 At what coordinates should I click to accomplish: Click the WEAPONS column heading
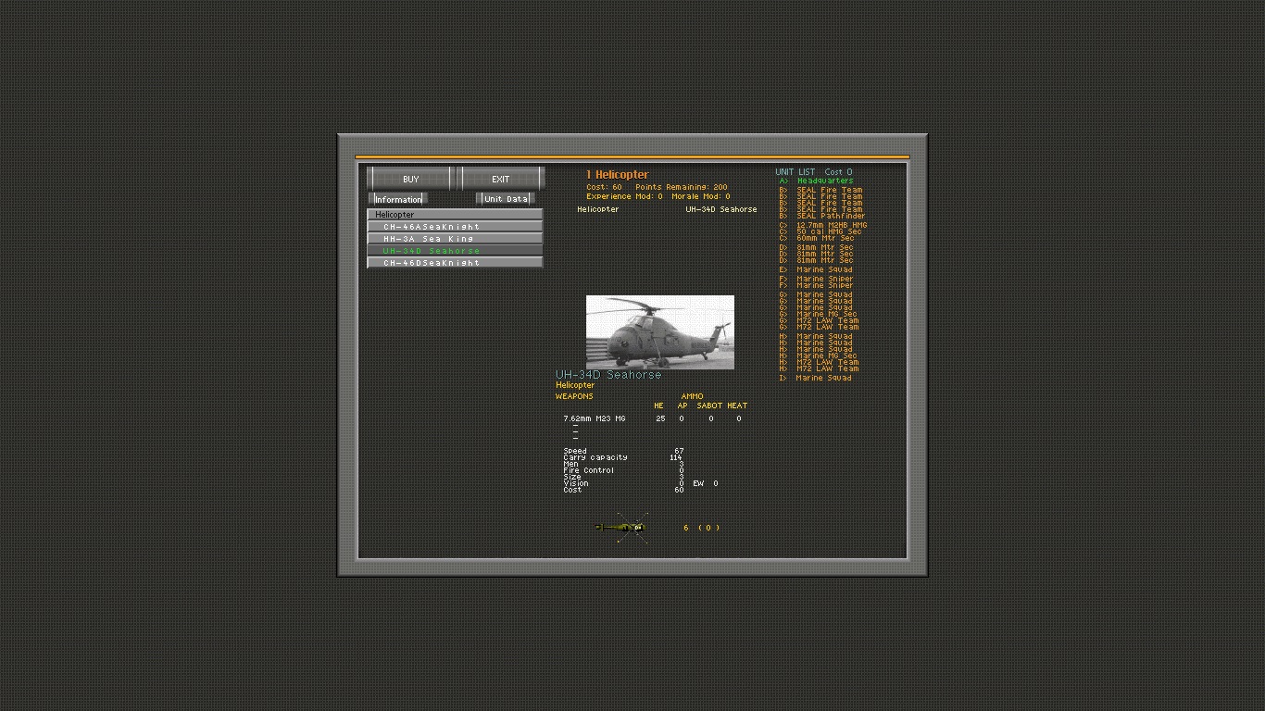coord(574,396)
